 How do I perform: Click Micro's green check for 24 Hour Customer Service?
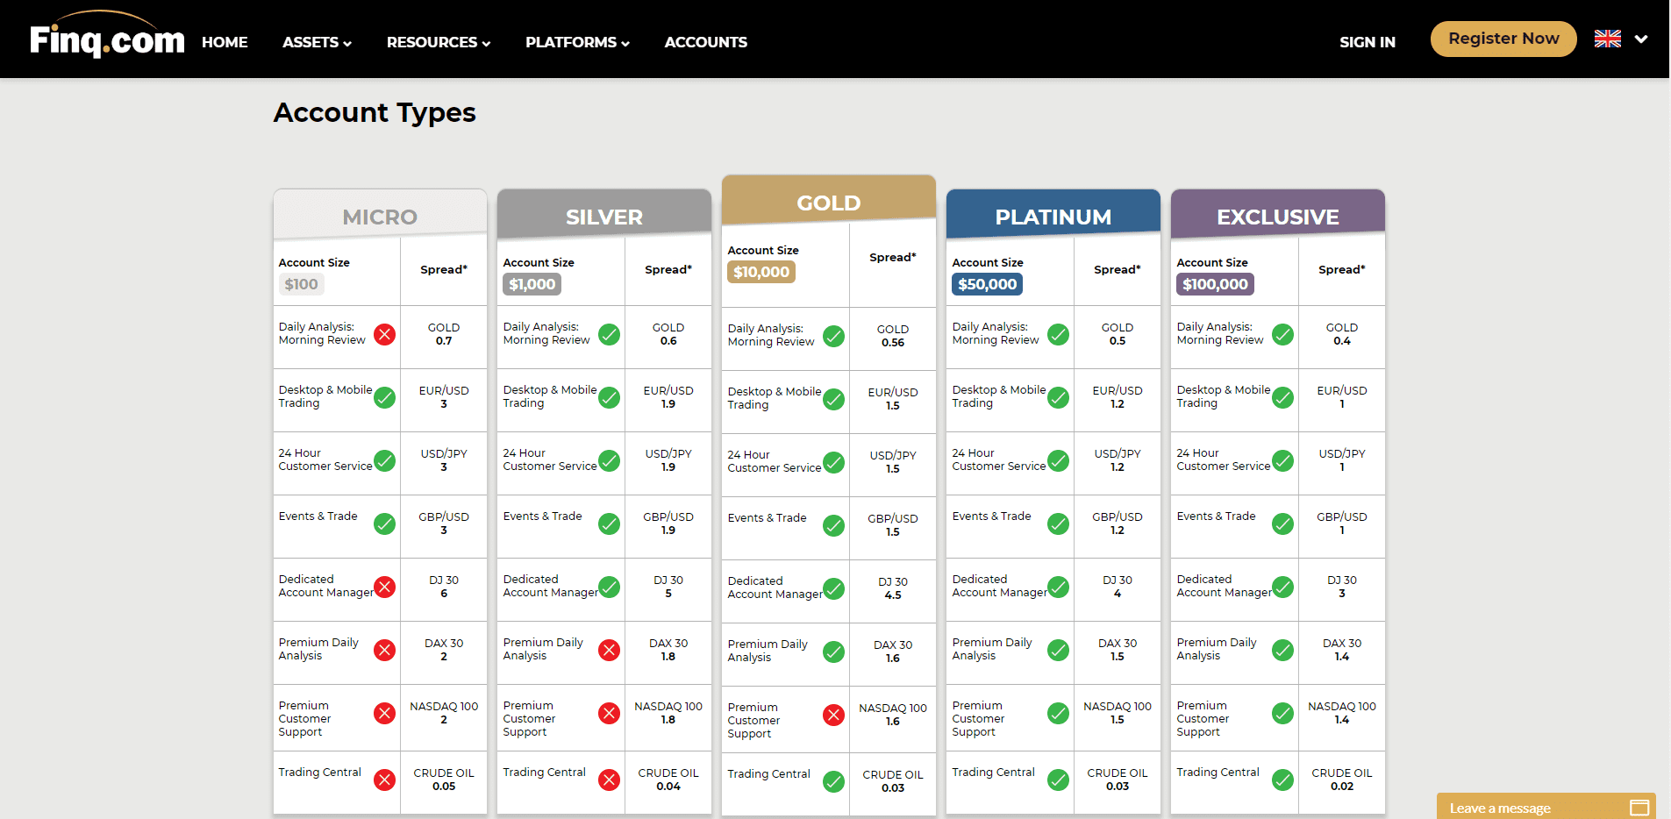click(384, 460)
